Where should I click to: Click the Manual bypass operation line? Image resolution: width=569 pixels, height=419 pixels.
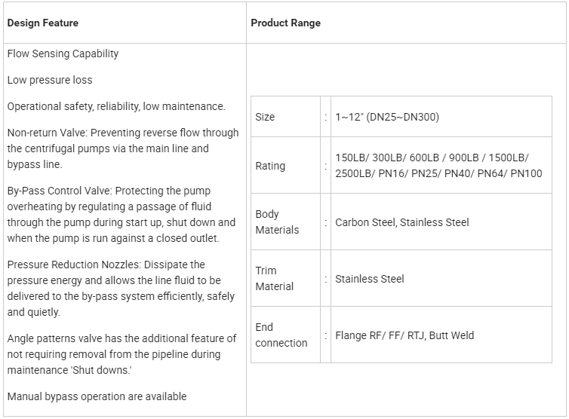point(97,396)
